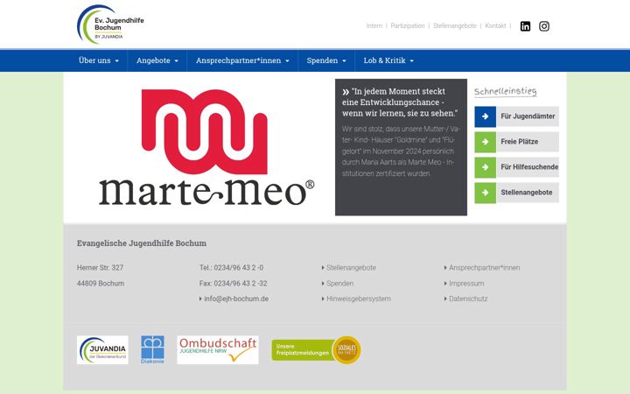Click the Schnelleinstieg heading

(x=505, y=92)
